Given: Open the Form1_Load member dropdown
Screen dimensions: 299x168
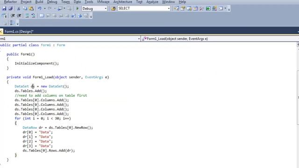Looking at the screenshot, I should coord(220,39).
